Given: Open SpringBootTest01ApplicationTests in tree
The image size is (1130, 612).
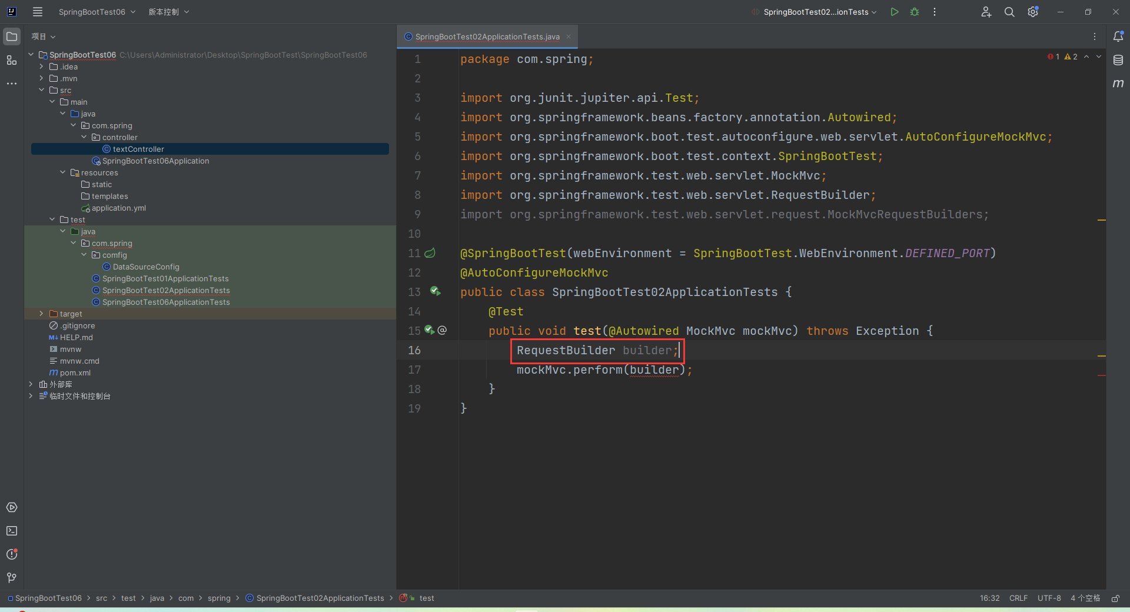Looking at the screenshot, I should (165, 278).
